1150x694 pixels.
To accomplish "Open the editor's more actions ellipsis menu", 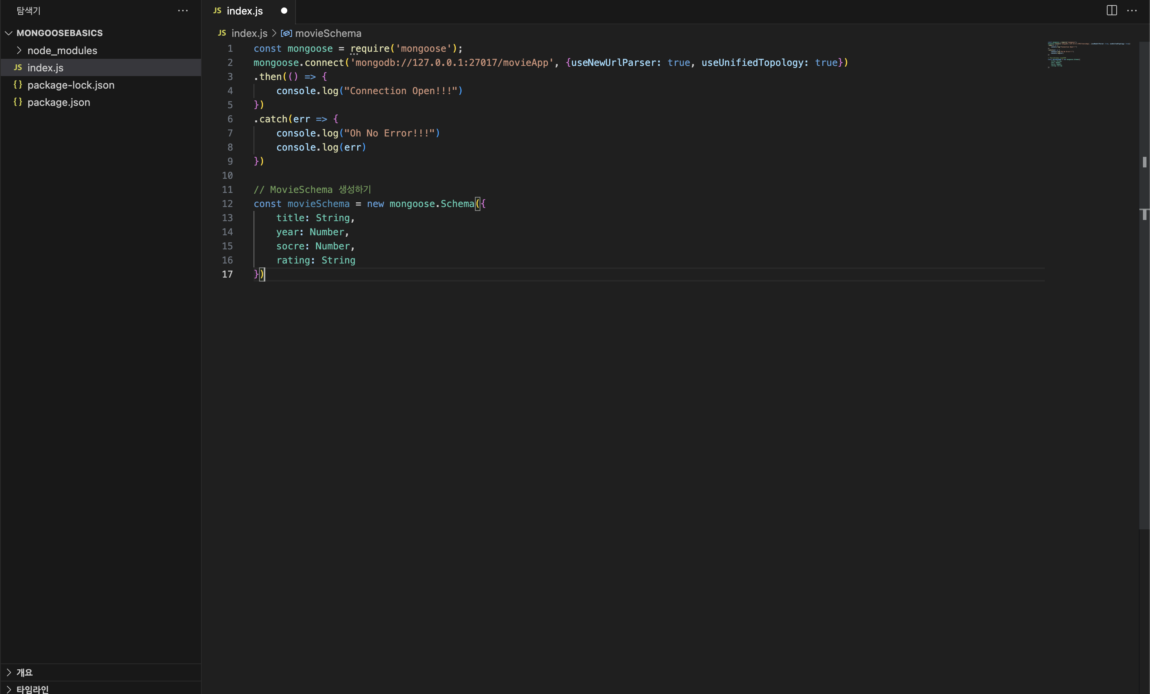I will click(1132, 10).
